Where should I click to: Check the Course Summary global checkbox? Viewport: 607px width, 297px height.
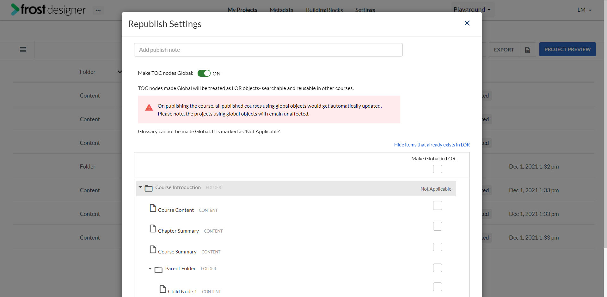coord(438,247)
